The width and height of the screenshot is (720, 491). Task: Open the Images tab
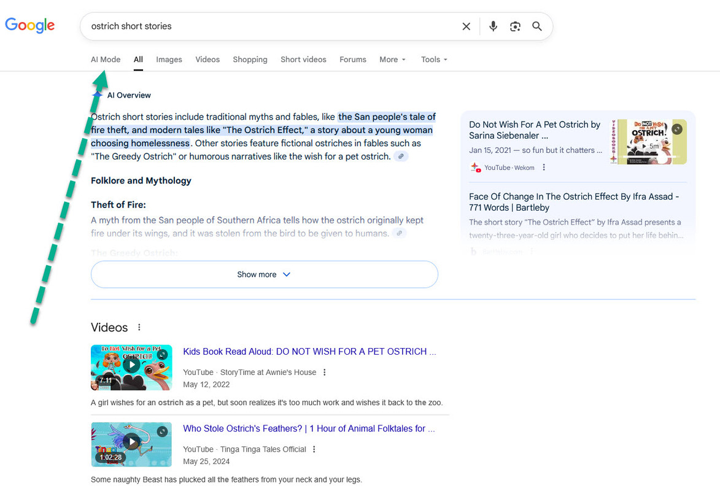[169, 60]
